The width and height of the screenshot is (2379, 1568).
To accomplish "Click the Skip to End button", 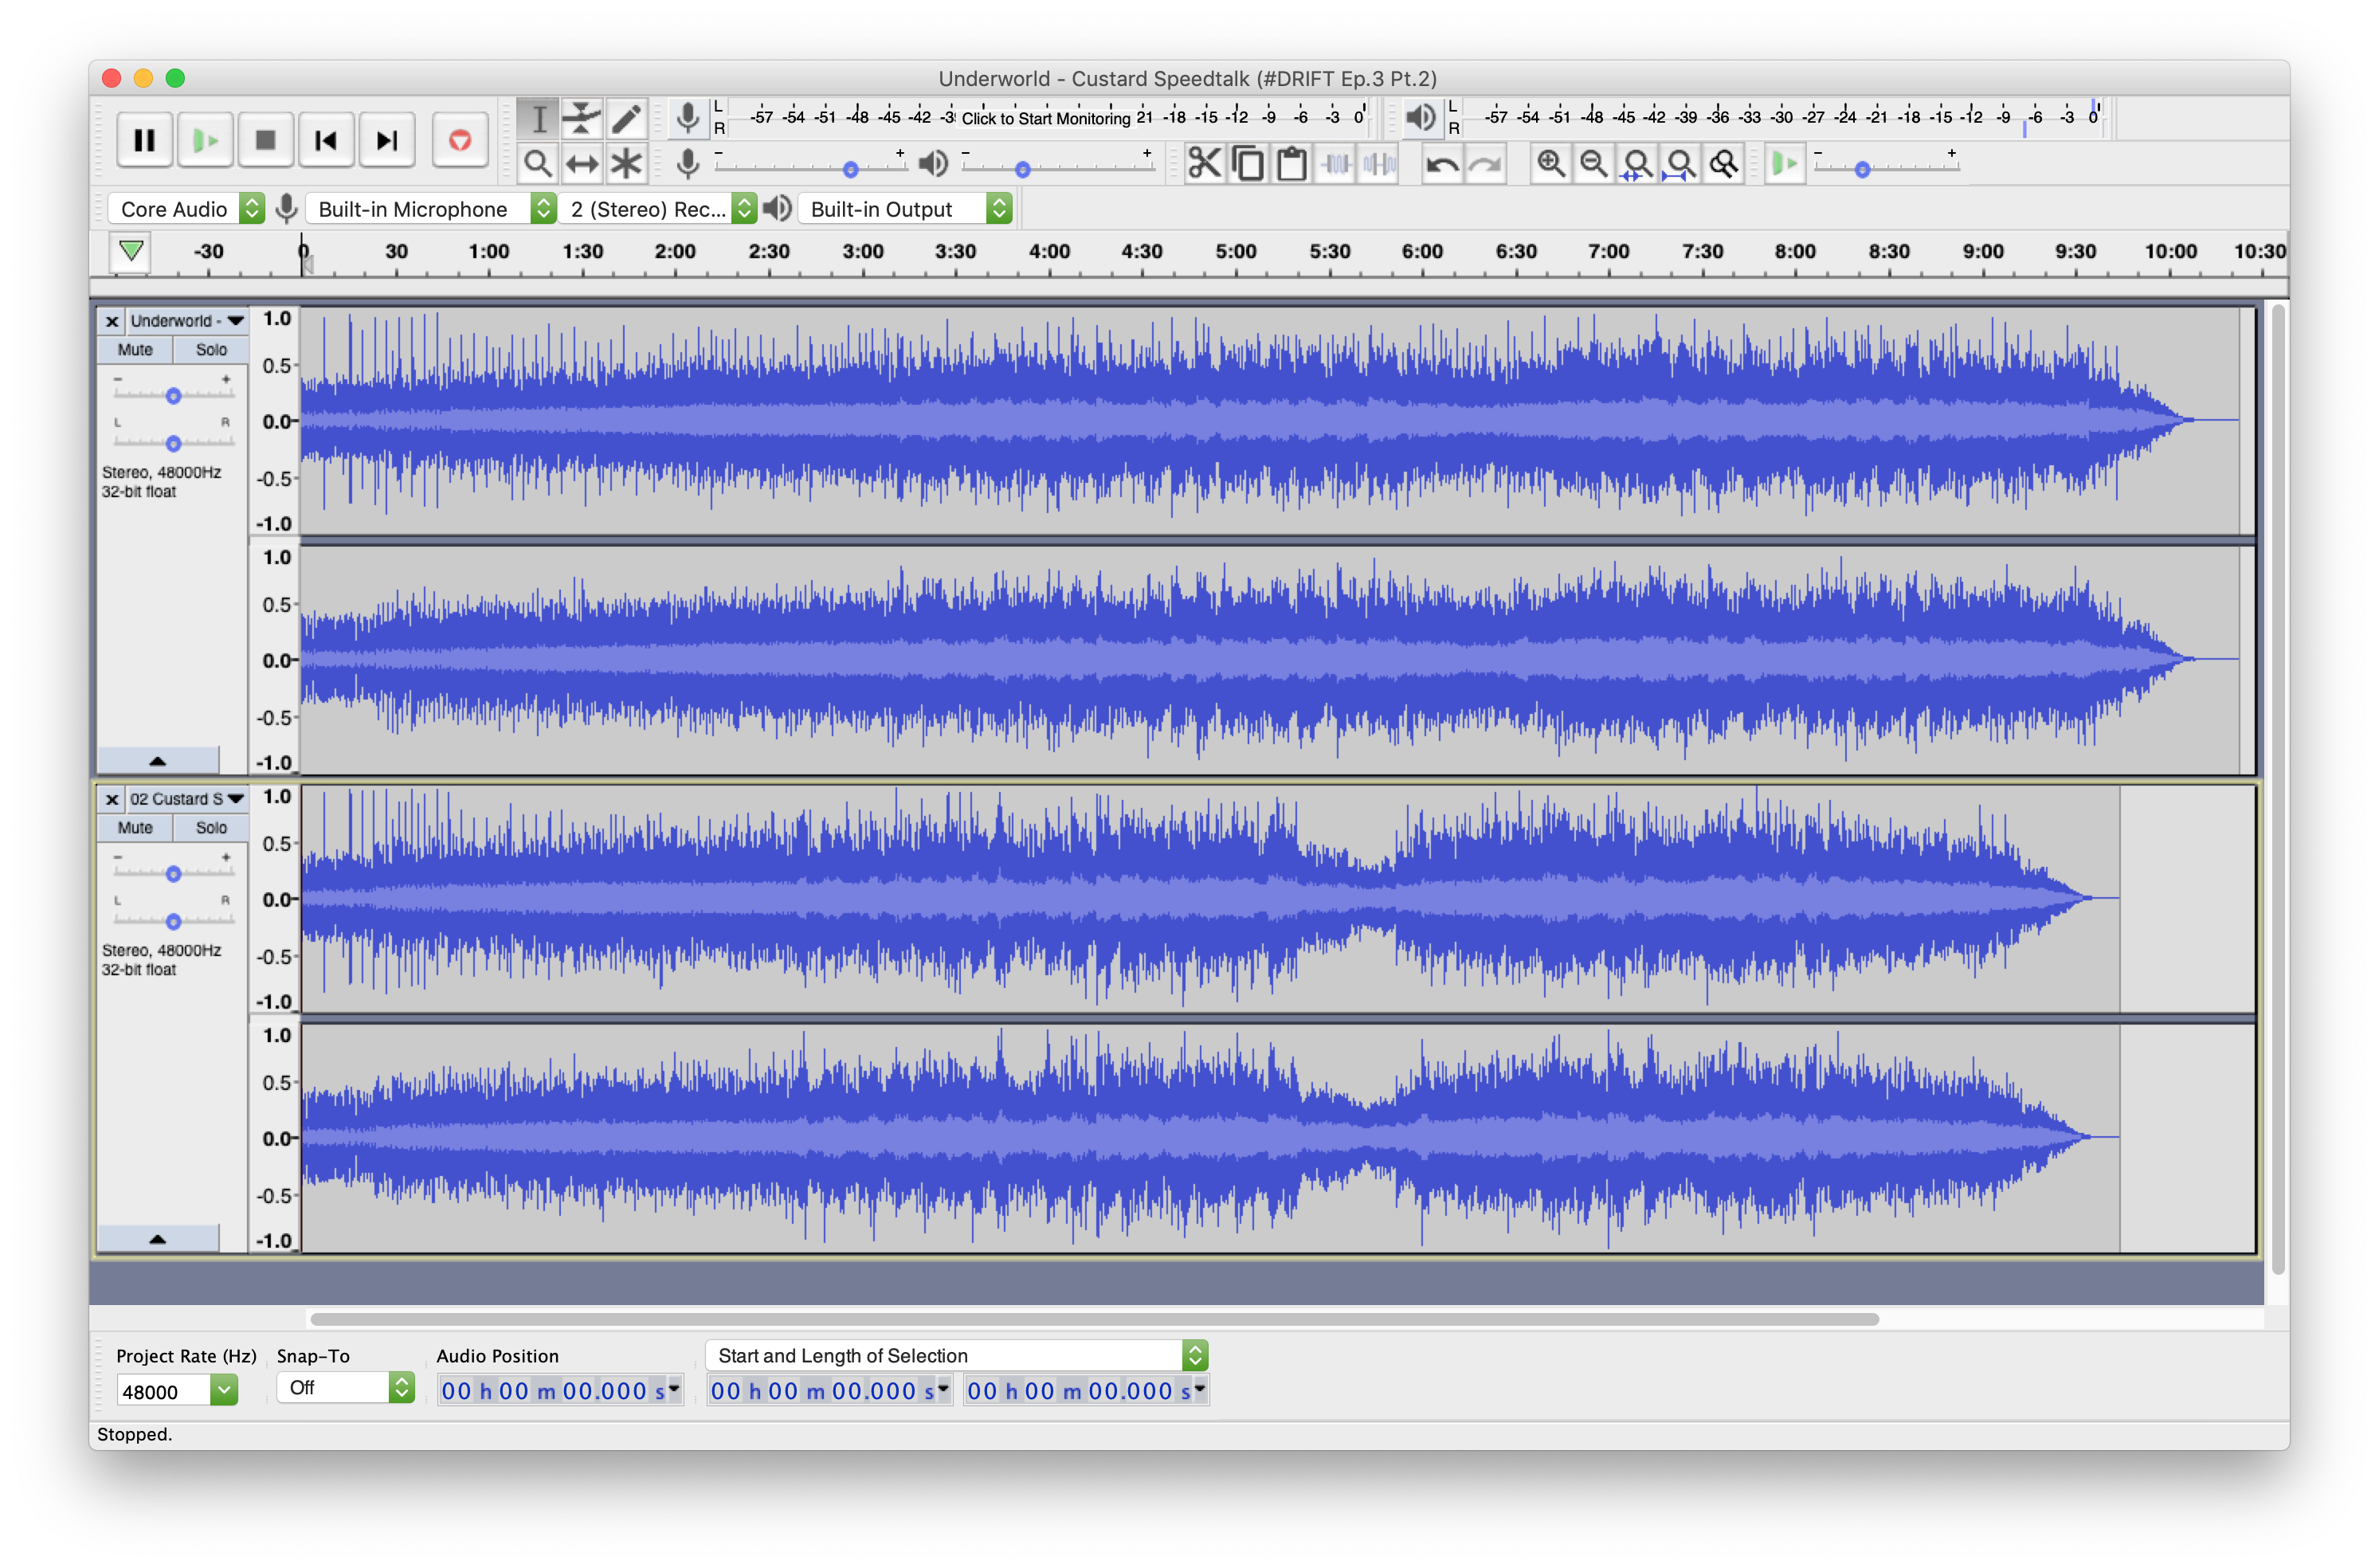I will coord(386,140).
